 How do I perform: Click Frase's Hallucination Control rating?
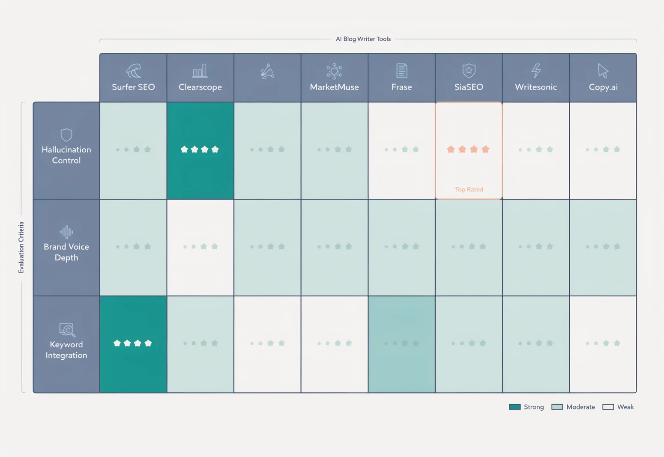401,149
